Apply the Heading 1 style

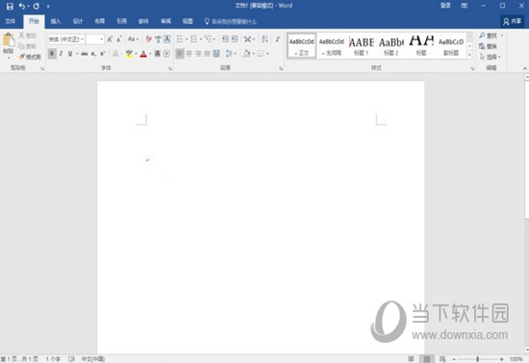click(x=362, y=46)
